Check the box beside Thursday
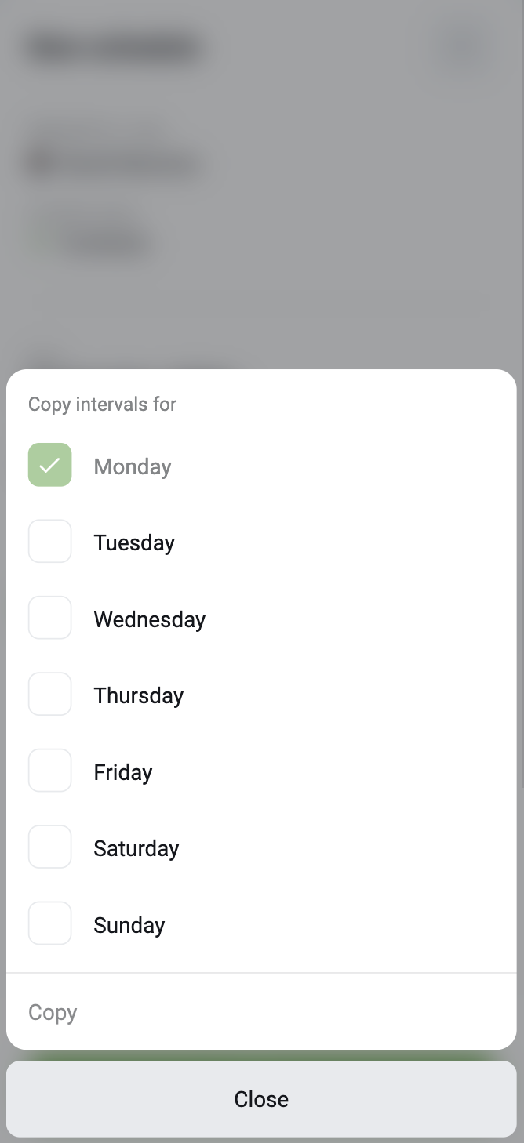The height and width of the screenshot is (1143, 524). (x=50, y=694)
